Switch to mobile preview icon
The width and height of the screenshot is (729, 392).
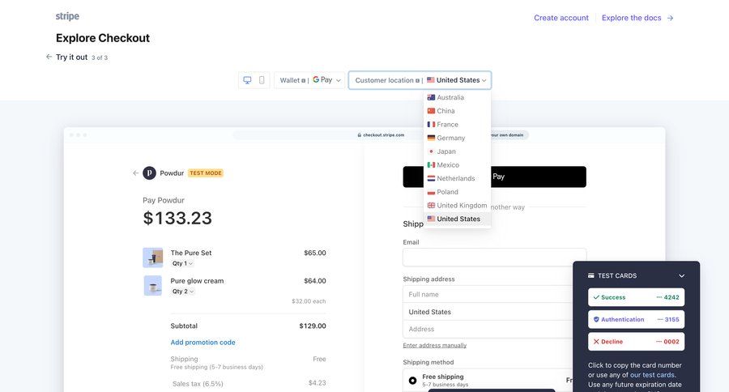tap(262, 80)
